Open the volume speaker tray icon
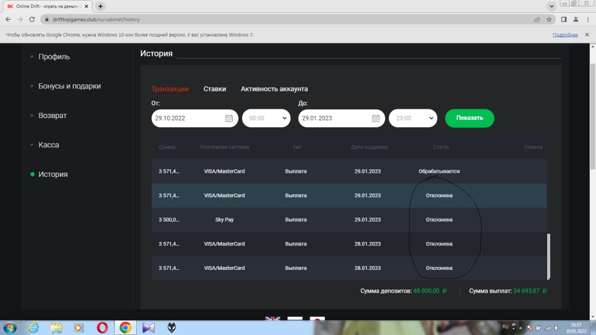The height and width of the screenshot is (335, 596). 557,328
